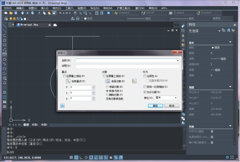Check base point specify on-screen checkbox
Image resolution: width=240 pixels, height=162 pixels.
pyautogui.click(x=64, y=76)
